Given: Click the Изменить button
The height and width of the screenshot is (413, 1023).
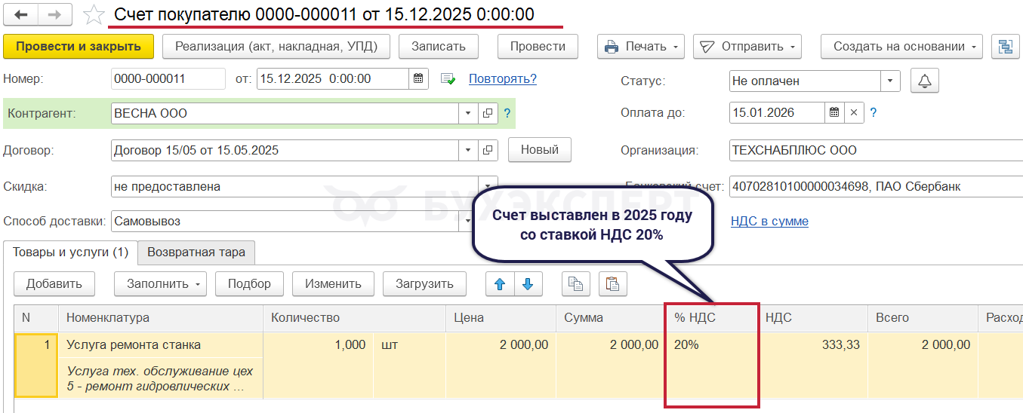Looking at the screenshot, I should tap(334, 284).
